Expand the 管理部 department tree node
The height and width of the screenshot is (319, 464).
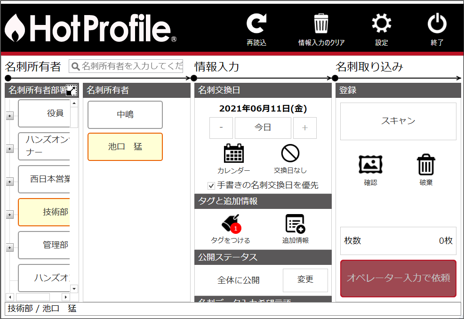(9, 247)
